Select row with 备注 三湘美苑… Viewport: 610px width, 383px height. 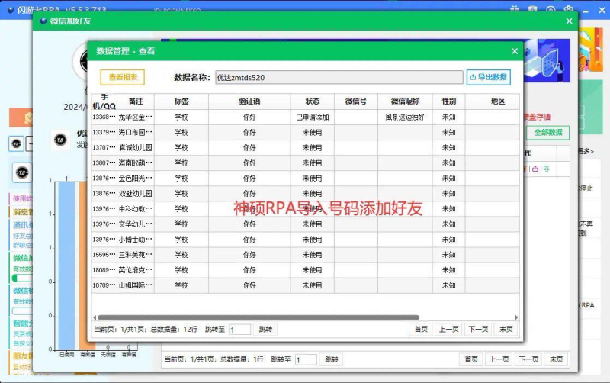coord(306,255)
